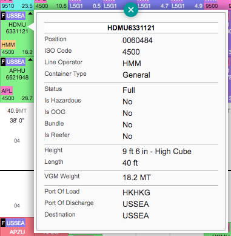The image size is (231, 236).
Task: Click the L5G1 4.9 cell in top row
Action: (x=187, y=5)
